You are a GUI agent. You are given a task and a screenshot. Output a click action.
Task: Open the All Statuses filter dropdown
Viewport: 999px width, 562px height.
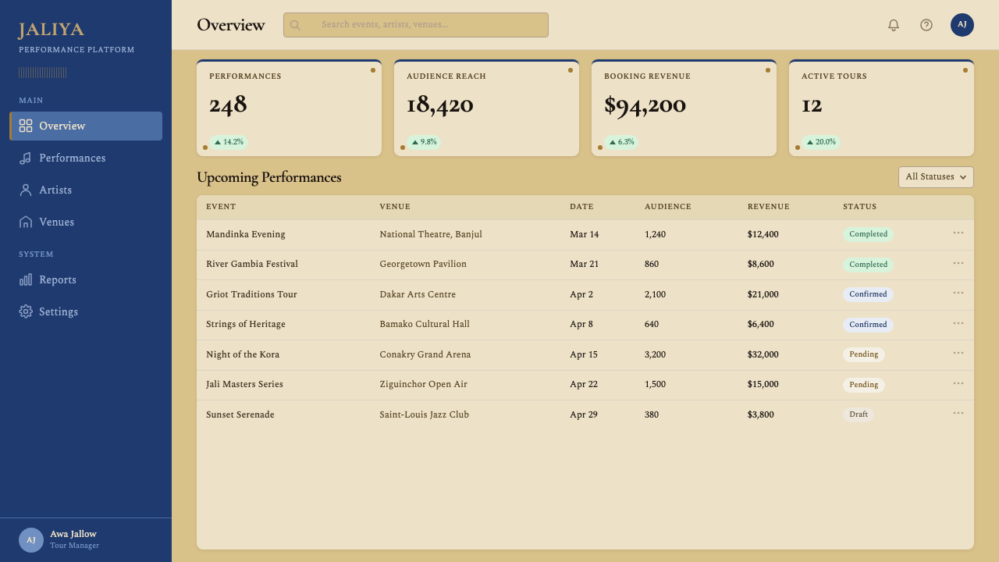(936, 177)
